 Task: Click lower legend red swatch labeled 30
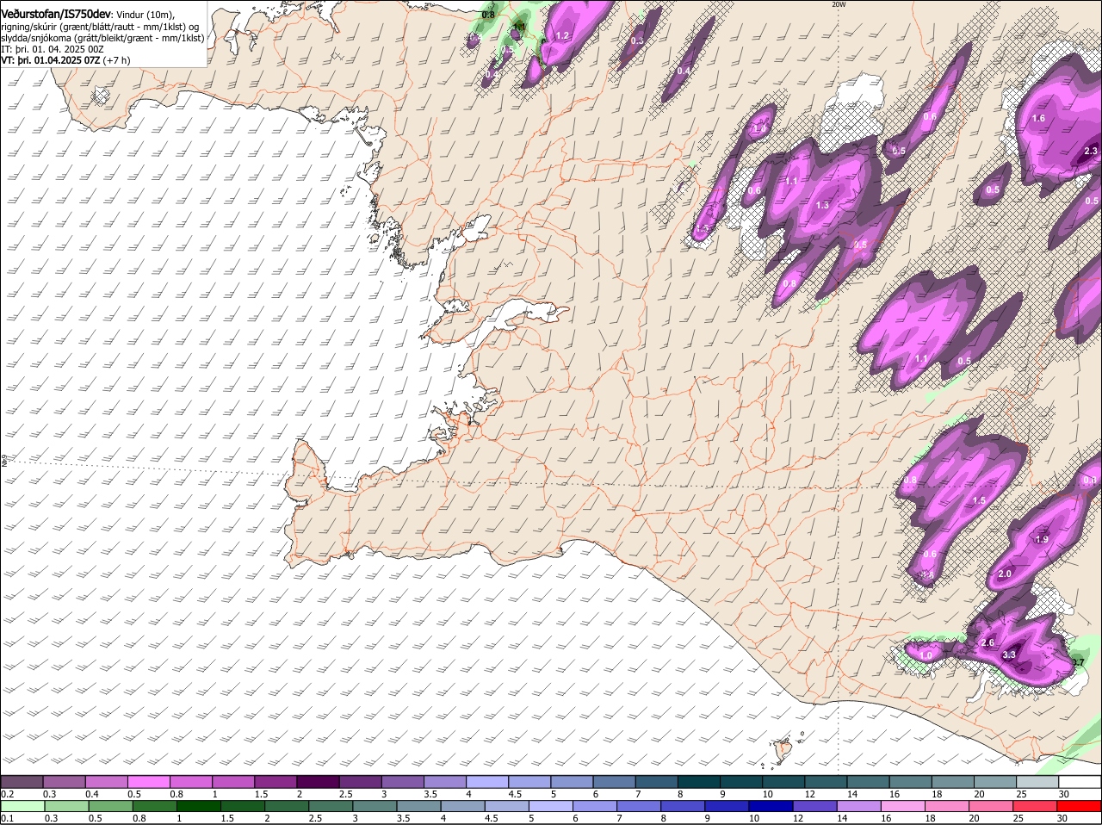point(1079,806)
